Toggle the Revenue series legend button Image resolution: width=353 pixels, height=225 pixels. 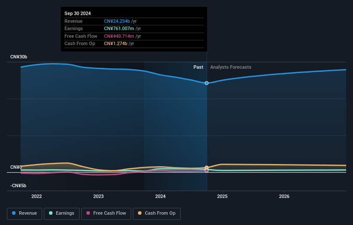click(x=25, y=213)
